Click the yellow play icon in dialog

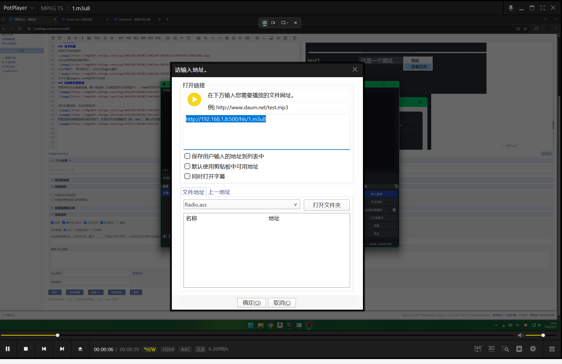(x=194, y=99)
